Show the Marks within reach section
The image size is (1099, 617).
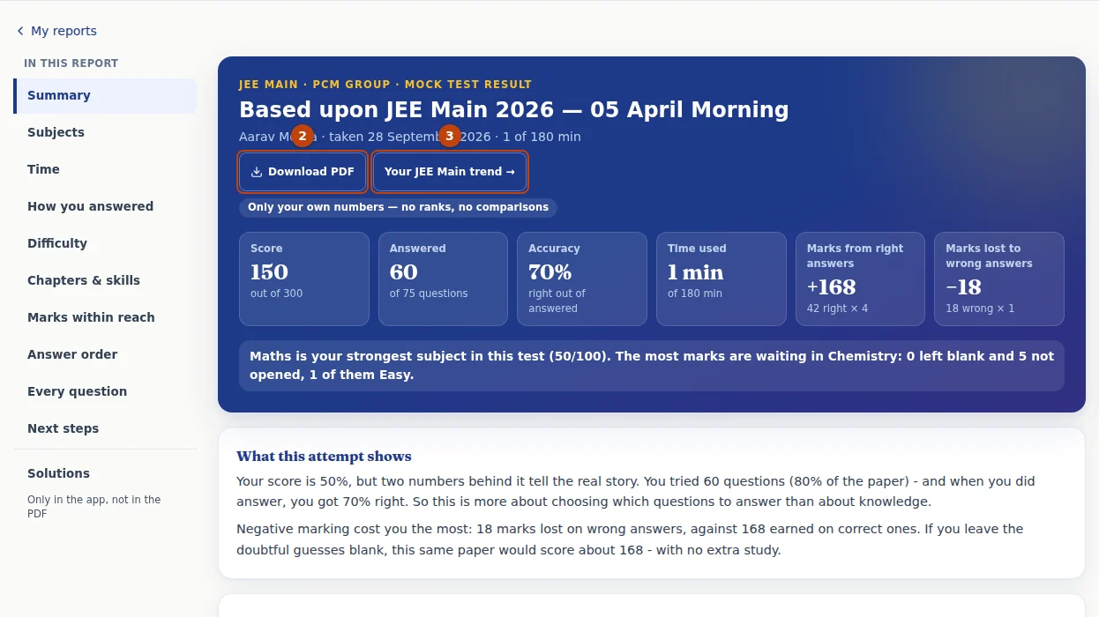coord(105,317)
